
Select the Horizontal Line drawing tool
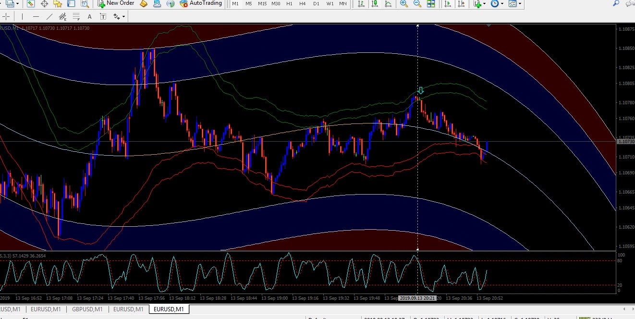coord(36,16)
